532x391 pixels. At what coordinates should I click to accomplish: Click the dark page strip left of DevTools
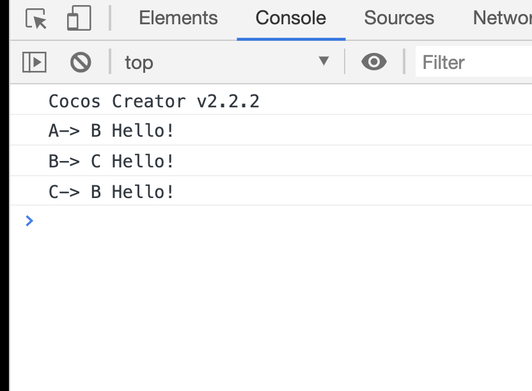[4, 195]
